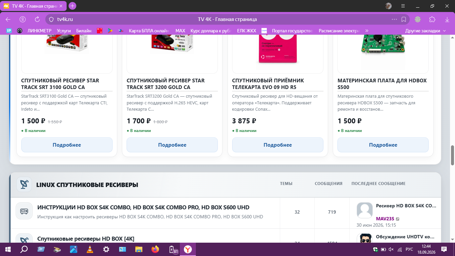
Task: Click the Телекарта EVO 09 pink box image
Action: point(278,49)
